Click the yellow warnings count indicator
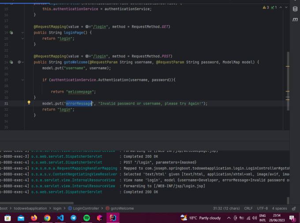This screenshot has width=300, height=223. pos(266,8)
